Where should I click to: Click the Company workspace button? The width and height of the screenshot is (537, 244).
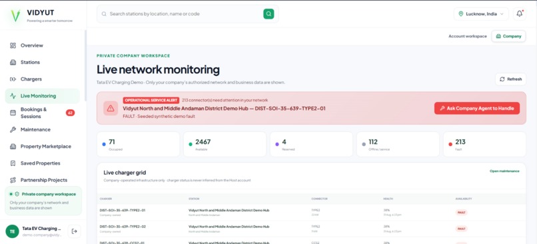(508, 36)
